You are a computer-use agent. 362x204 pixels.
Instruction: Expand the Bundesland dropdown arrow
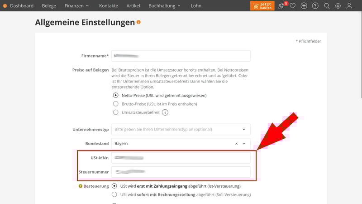244,143
